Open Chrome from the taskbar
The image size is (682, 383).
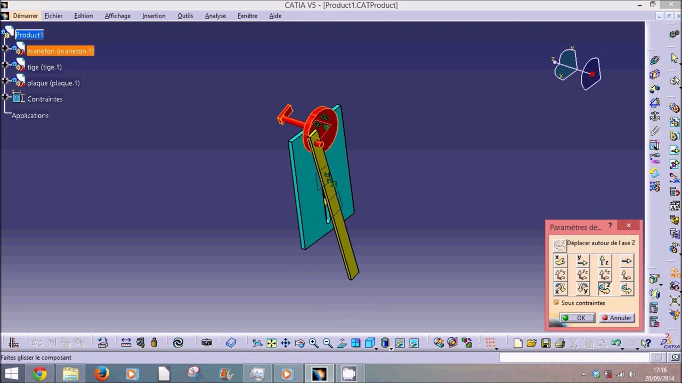(x=39, y=374)
